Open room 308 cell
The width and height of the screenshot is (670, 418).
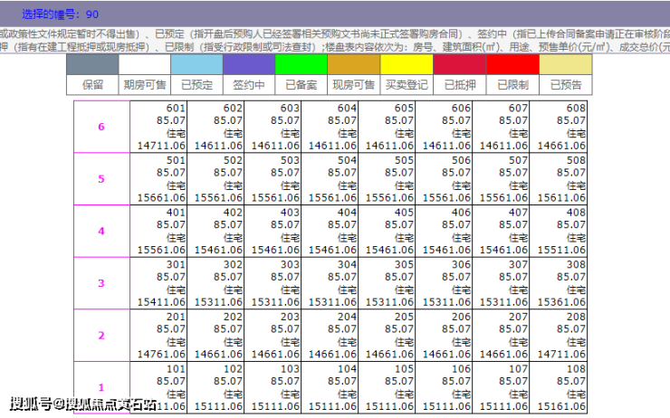pos(559,283)
